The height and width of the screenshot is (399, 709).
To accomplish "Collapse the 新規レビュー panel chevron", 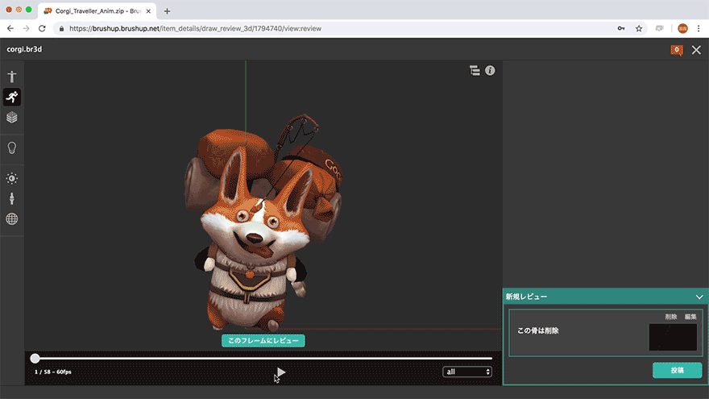I will (699, 297).
